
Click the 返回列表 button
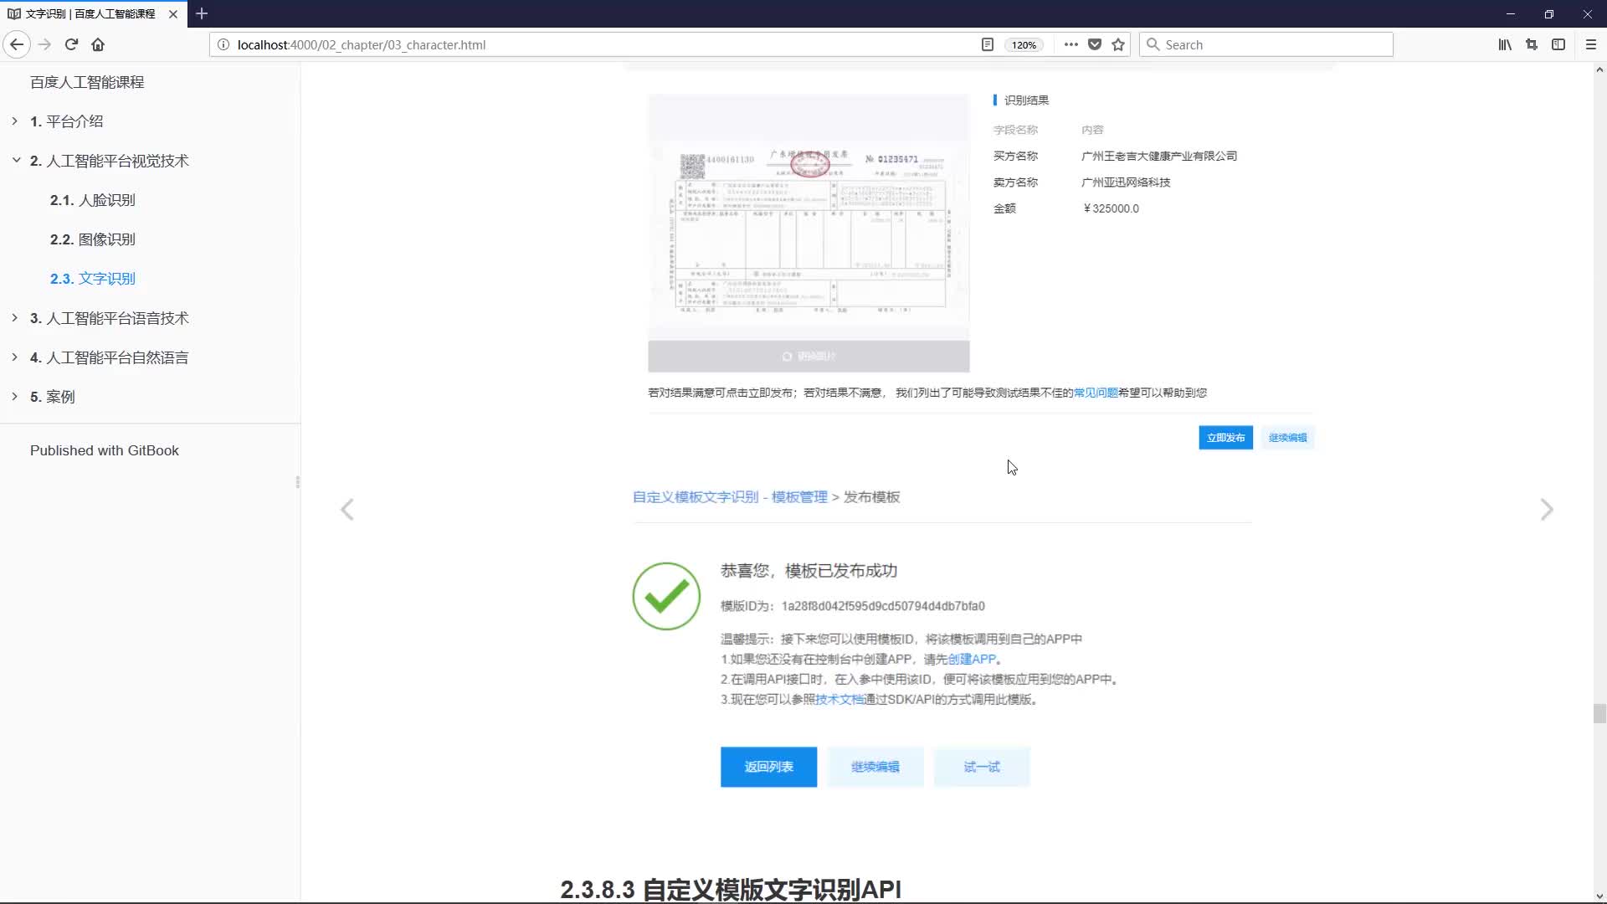coord(768,767)
